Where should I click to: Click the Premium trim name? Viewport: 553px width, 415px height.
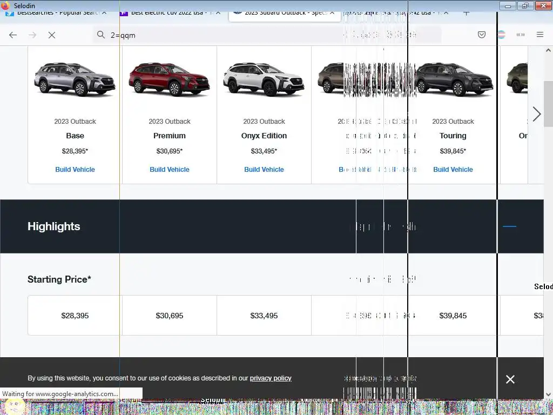pyautogui.click(x=170, y=136)
